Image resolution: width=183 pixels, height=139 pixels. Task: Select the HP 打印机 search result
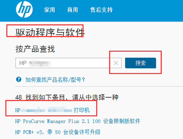coord(53,110)
